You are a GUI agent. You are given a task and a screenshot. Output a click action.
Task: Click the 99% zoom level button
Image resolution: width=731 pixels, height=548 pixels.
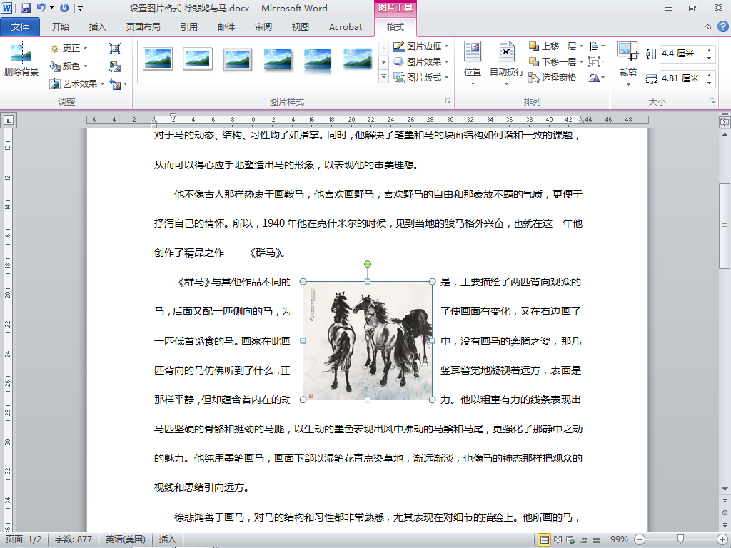[x=619, y=539]
